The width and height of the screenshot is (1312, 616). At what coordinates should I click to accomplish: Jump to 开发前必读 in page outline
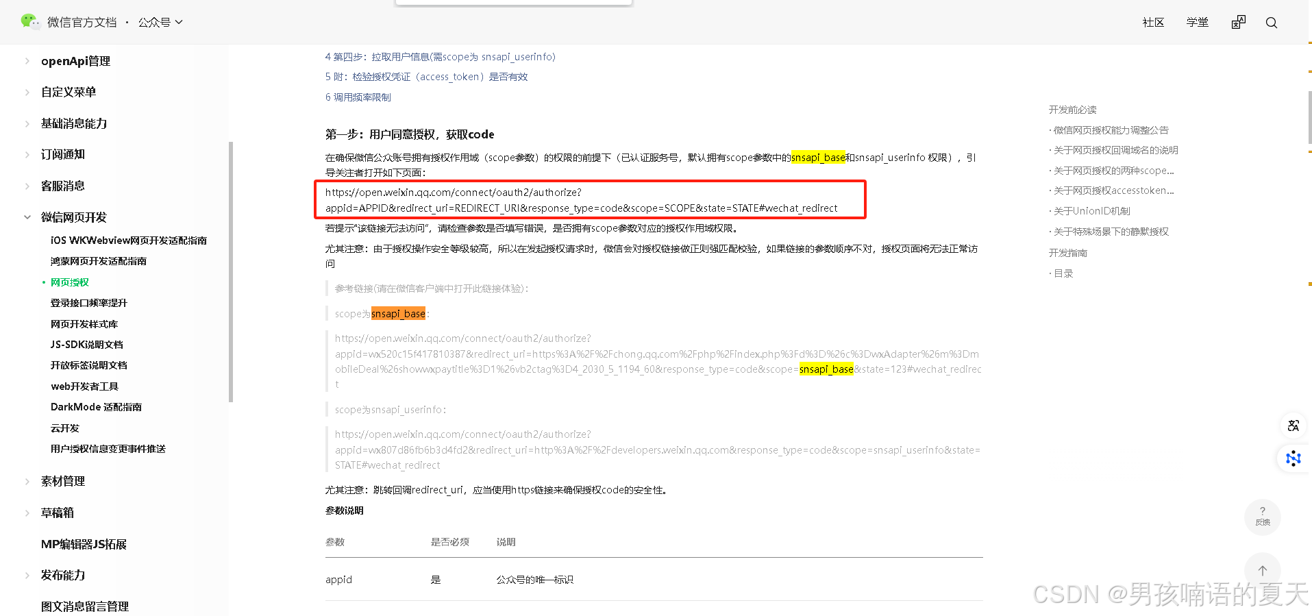(x=1072, y=110)
